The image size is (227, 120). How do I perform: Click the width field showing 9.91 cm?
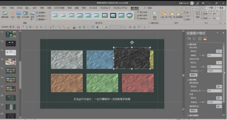click(x=214, y=18)
